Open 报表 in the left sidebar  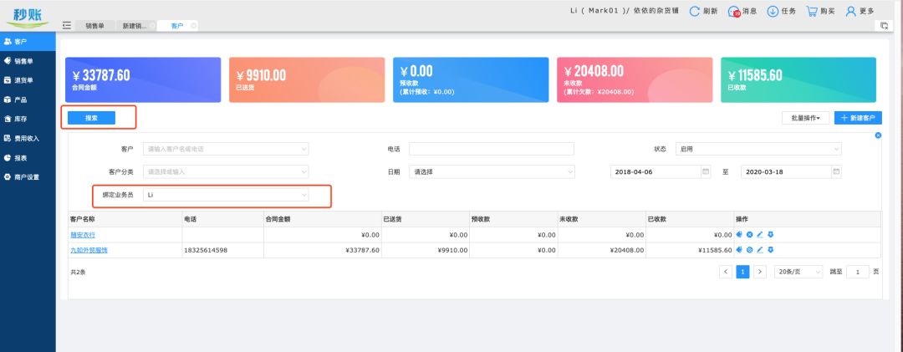click(28, 157)
